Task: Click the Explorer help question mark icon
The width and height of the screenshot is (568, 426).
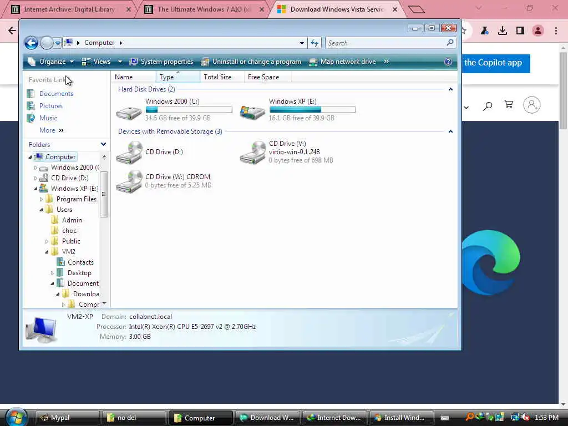Action: pyautogui.click(x=448, y=62)
